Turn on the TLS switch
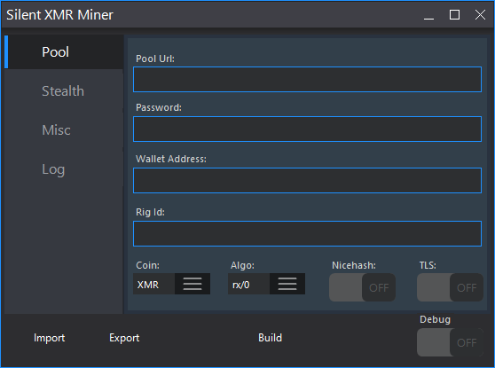The height and width of the screenshot is (368, 495). pos(450,287)
